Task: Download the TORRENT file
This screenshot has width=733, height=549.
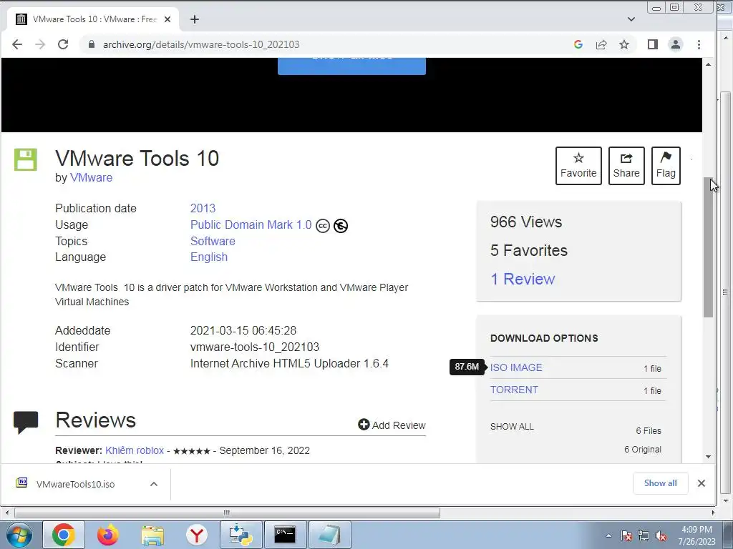Action: pos(514,390)
